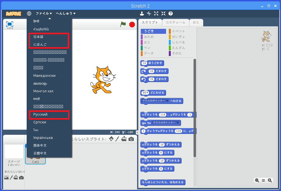The height and width of the screenshot is (191, 281).
Task: Click the red stop sign
Action: coord(132,24)
